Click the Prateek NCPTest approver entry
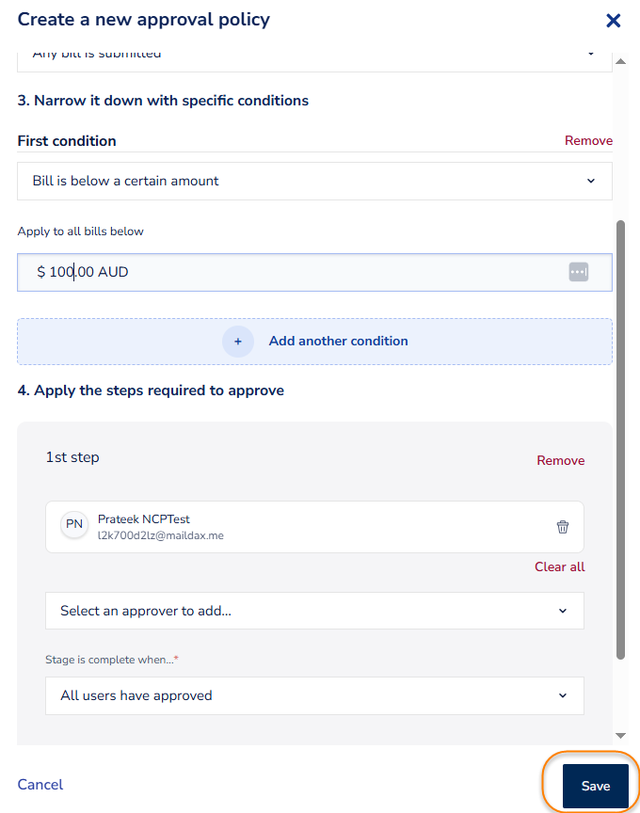This screenshot has height=813, width=640. [282, 526]
